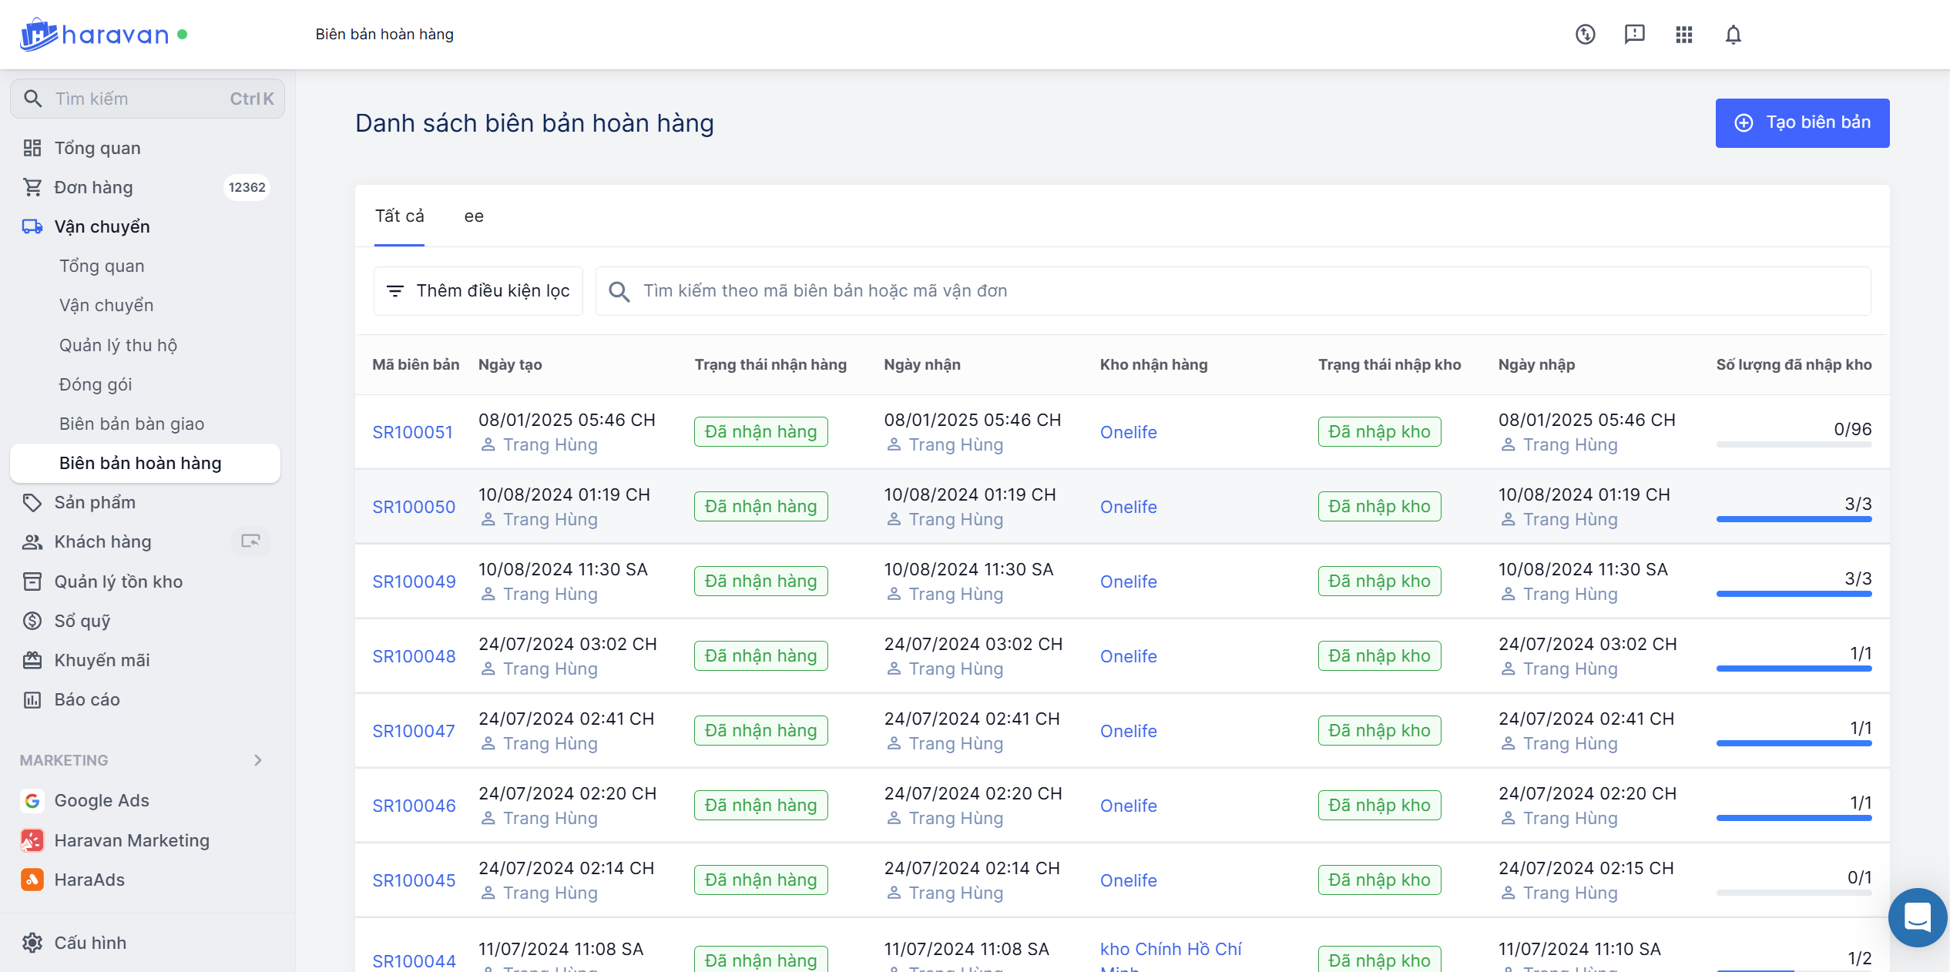Screen dimensions: 1950x972
Task: Open return record SR100050 link
Action: point(414,507)
